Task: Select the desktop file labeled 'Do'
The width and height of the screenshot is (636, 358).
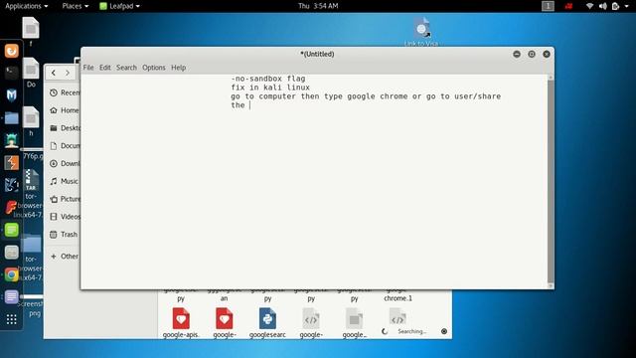Action: pos(31,69)
